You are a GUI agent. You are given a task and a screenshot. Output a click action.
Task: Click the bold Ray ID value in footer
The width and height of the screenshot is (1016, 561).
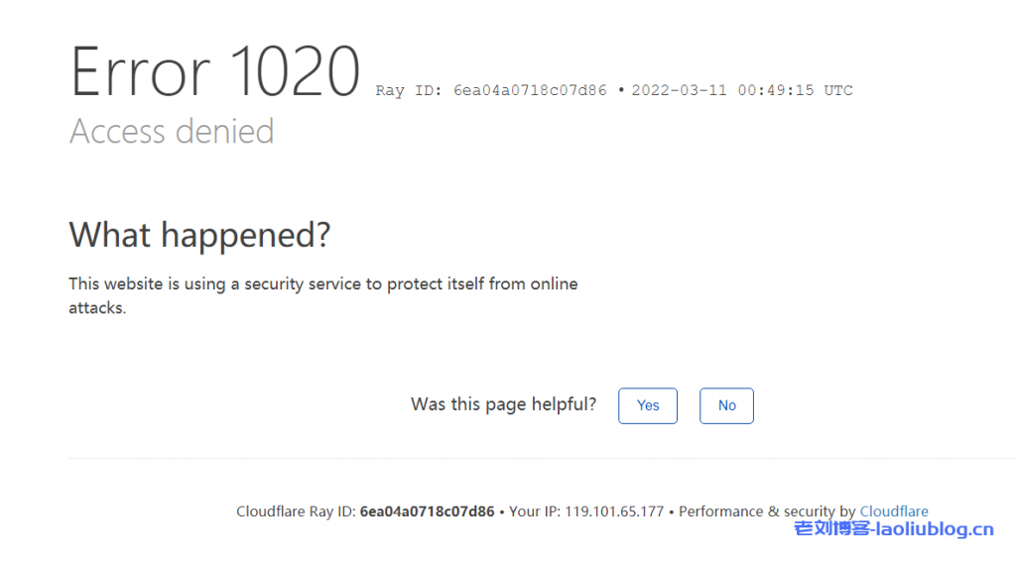[x=427, y=511]
